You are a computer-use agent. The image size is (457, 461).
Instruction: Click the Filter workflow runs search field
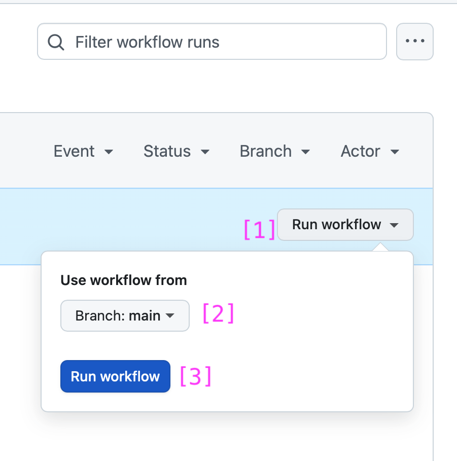pos(212,42)
